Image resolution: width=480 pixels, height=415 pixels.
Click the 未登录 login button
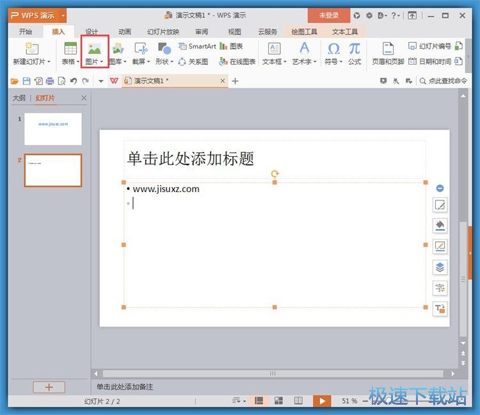pos(329,15)
